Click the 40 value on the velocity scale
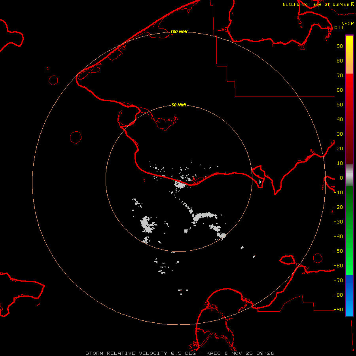Image resolution: width=356 pixels, height=356 pixels. click(340, 119)
